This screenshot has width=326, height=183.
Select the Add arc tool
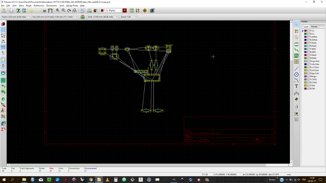(296, 80)
